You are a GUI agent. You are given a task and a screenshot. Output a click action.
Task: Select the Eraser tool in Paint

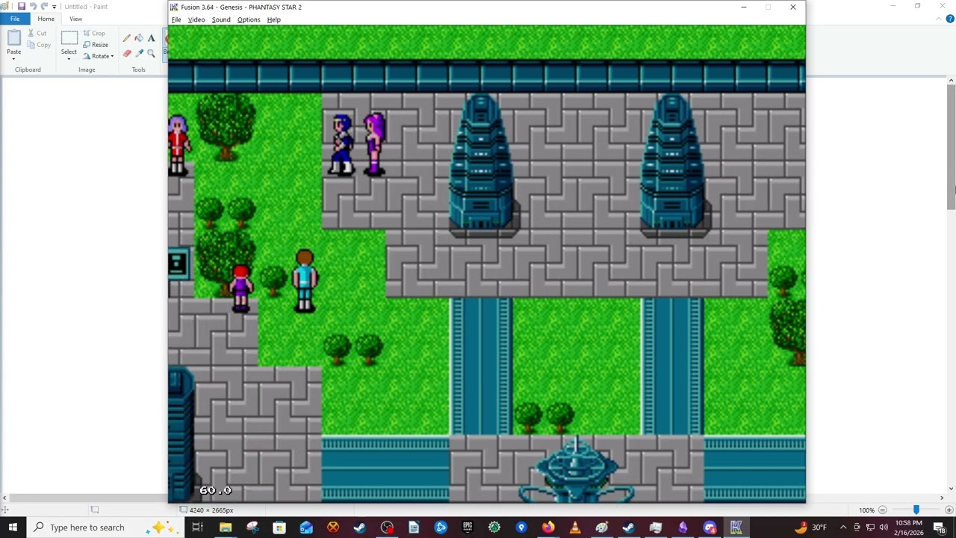click(126, 53)
